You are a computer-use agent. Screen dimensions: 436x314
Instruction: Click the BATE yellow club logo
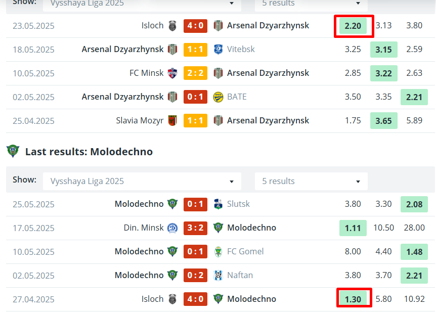[x=219, y=97]
